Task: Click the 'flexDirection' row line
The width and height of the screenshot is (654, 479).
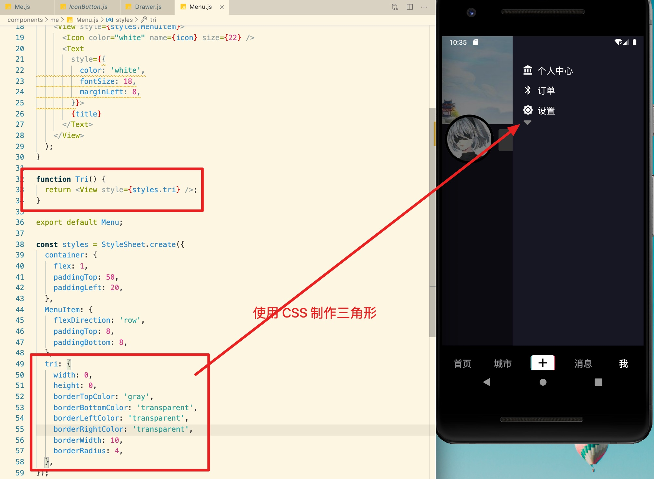Action: [x=99, y=320]
